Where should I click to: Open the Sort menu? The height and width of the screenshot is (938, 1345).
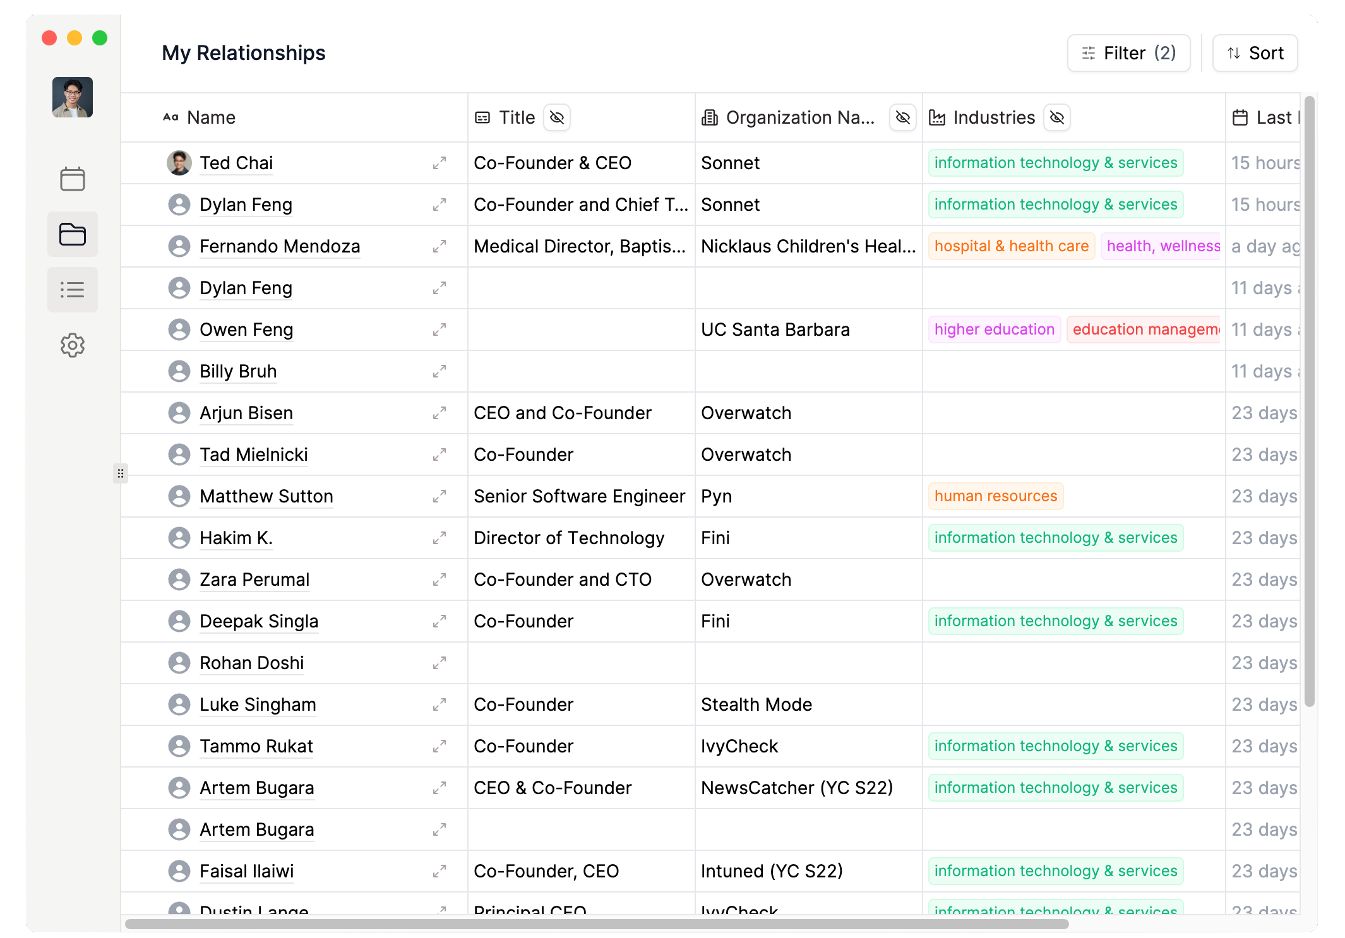[1255, 53]
